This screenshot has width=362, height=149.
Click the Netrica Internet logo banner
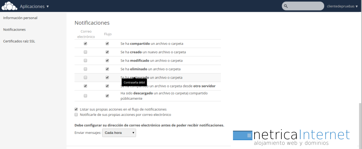click(x=292, y=137)
